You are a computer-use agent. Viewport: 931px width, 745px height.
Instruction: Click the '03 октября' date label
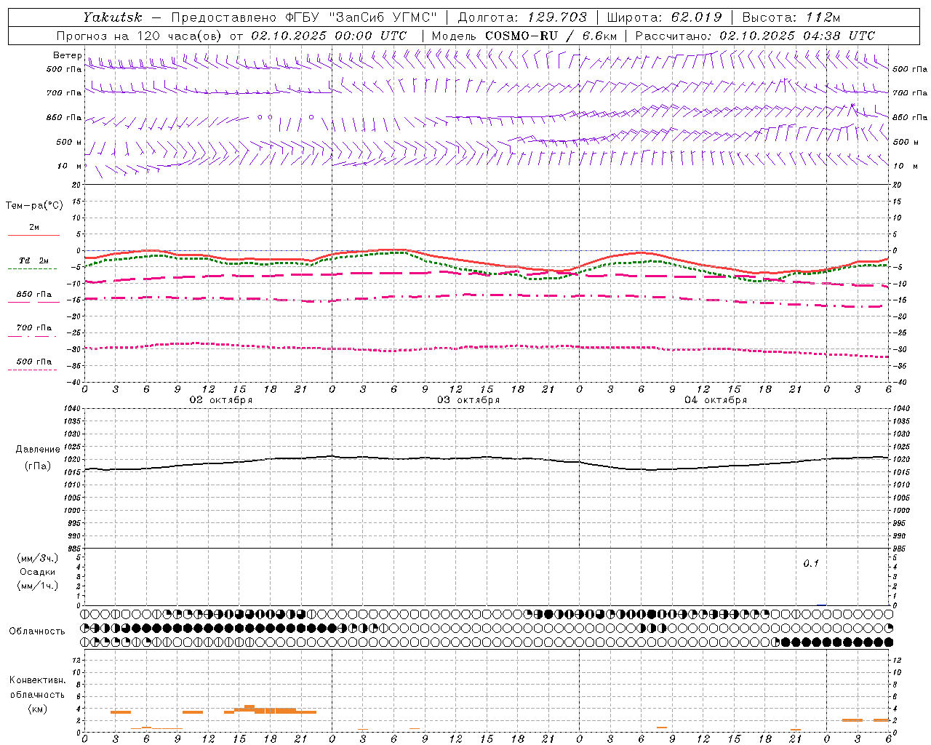click(468, 400)
